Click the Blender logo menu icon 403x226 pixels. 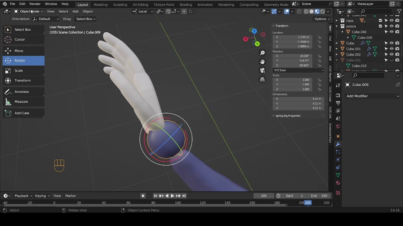click(5, 4)
